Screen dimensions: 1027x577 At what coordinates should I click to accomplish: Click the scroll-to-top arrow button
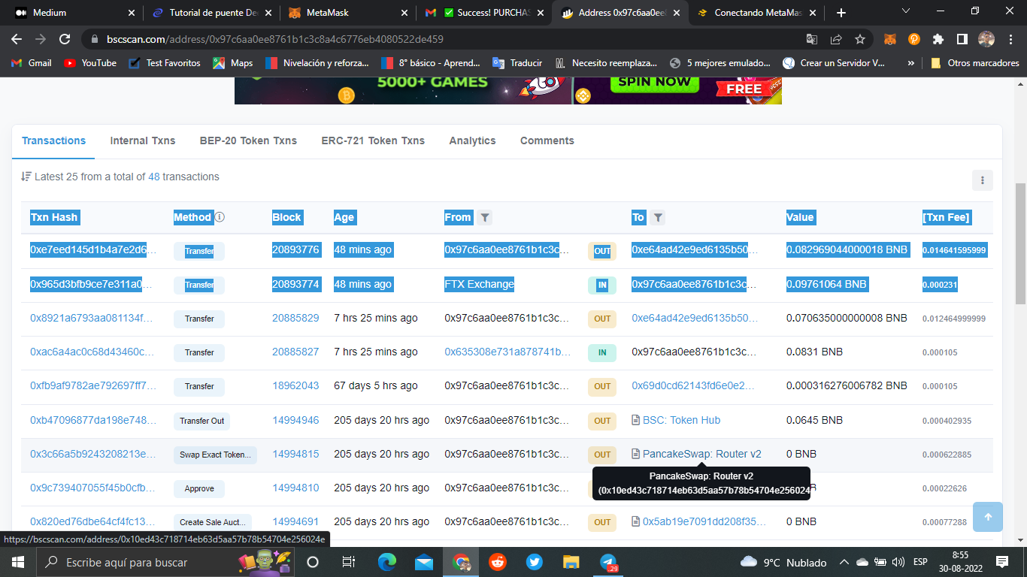pos(987,517)
